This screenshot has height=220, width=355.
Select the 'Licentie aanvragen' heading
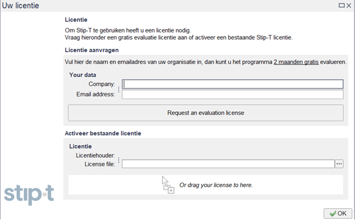92,50
